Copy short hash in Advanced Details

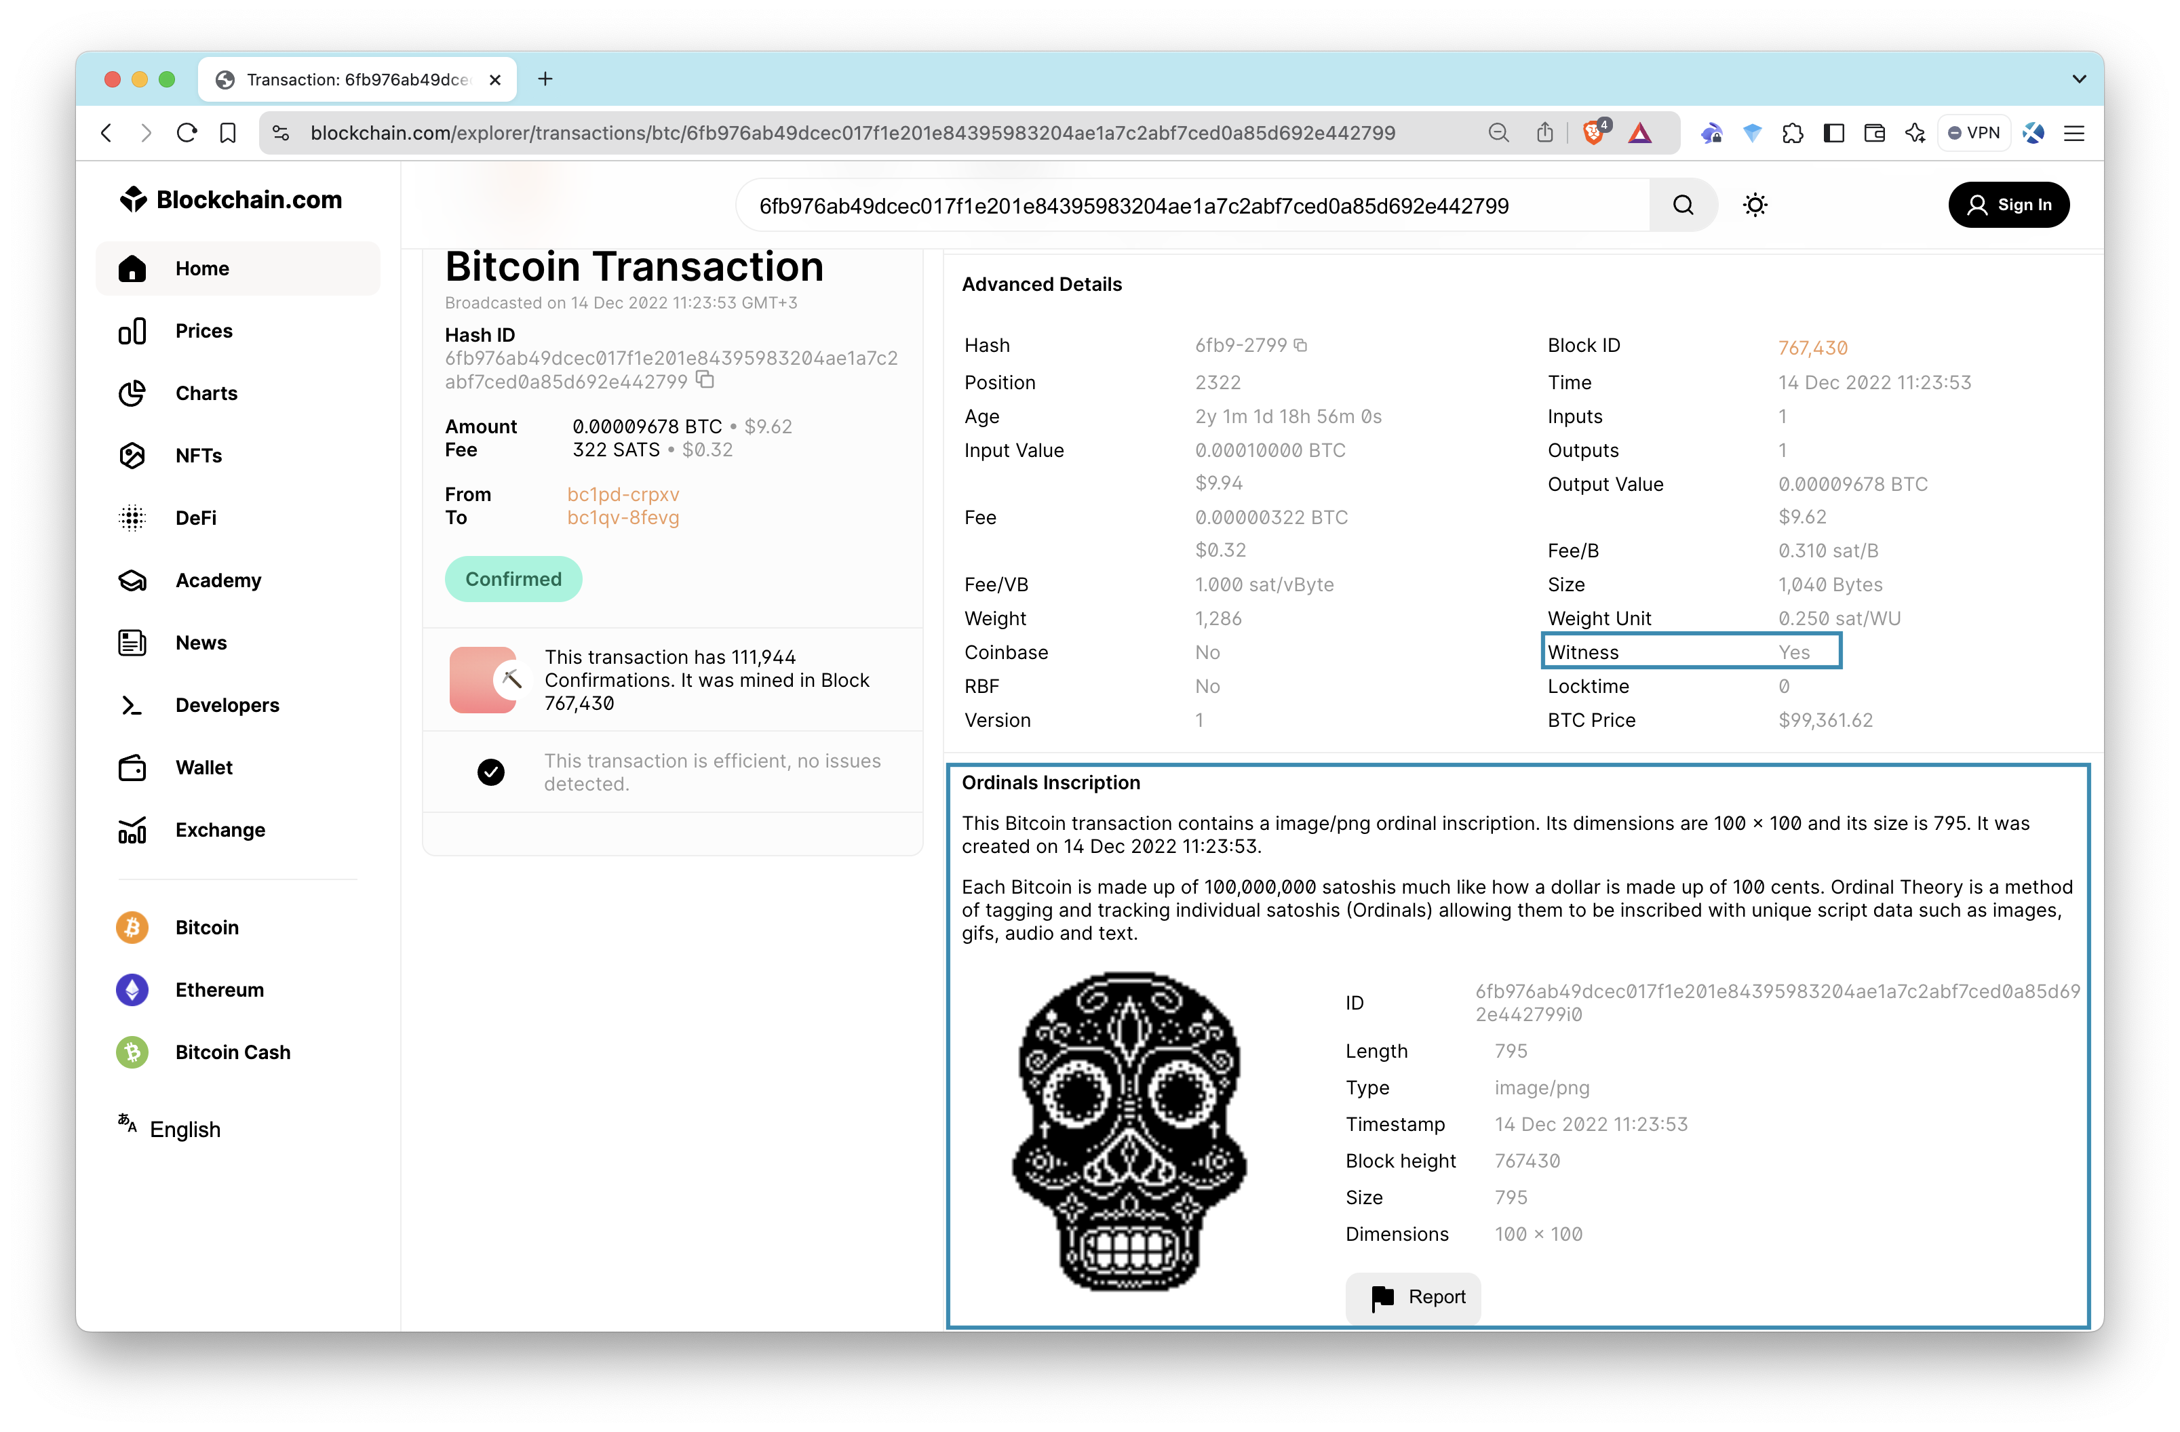(1300, 345)
